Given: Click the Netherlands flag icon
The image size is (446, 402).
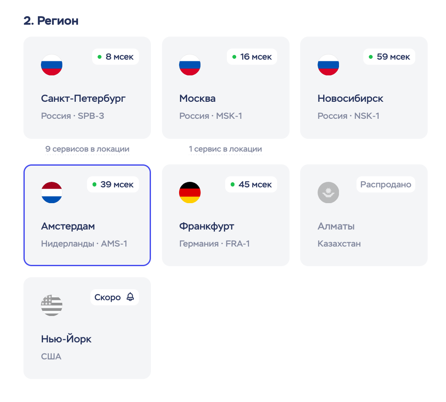Looking at the screenshot, I should point(52,192).
